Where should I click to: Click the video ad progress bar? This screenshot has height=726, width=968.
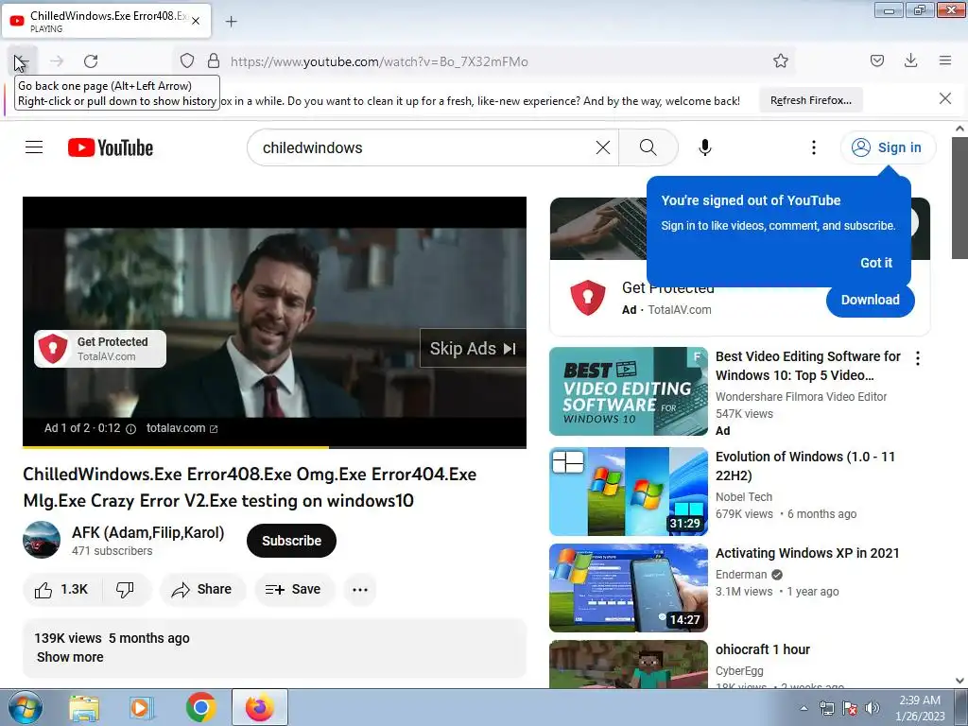pyautogui.click(x=274, y=446)
